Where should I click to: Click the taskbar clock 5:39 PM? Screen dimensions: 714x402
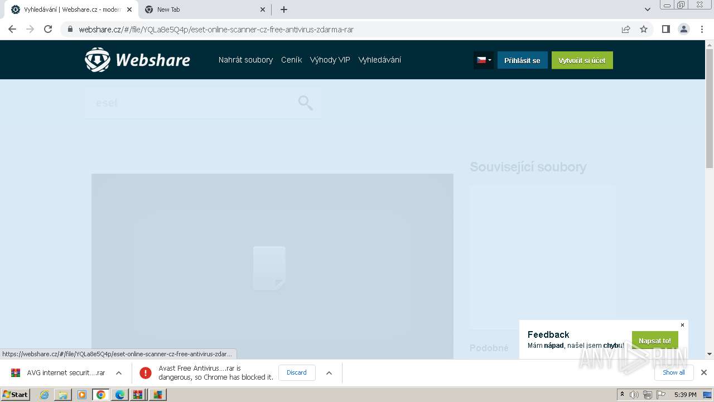click(x=685, y=395)
